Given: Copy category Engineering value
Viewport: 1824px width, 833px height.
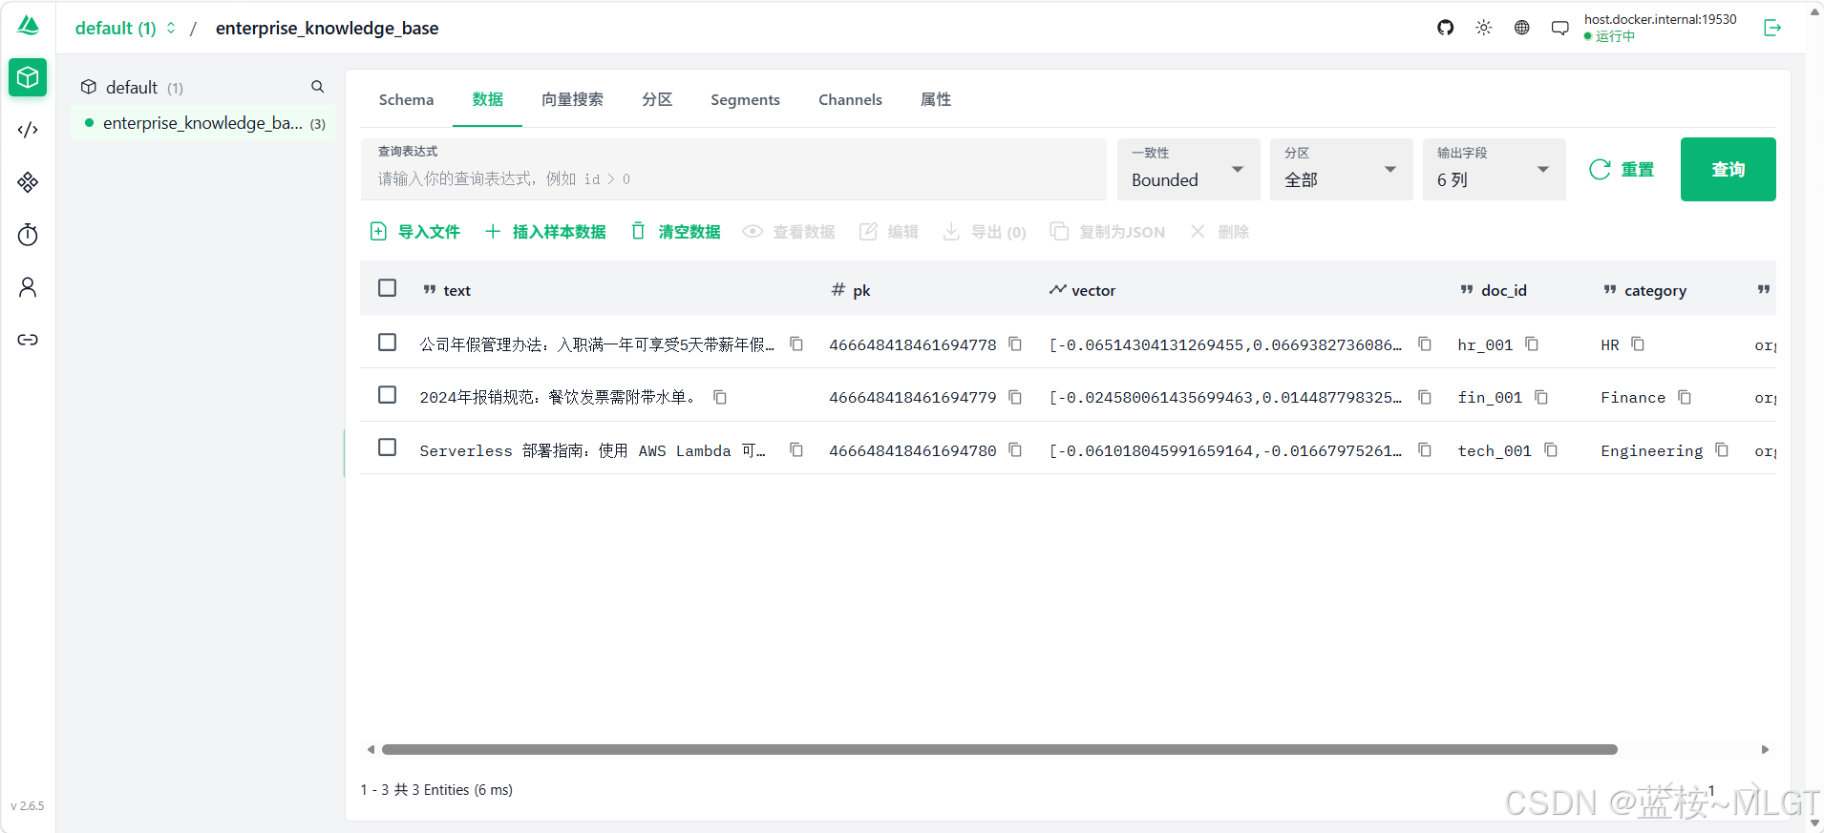Looking at the screenshot, I should 1722,449.
